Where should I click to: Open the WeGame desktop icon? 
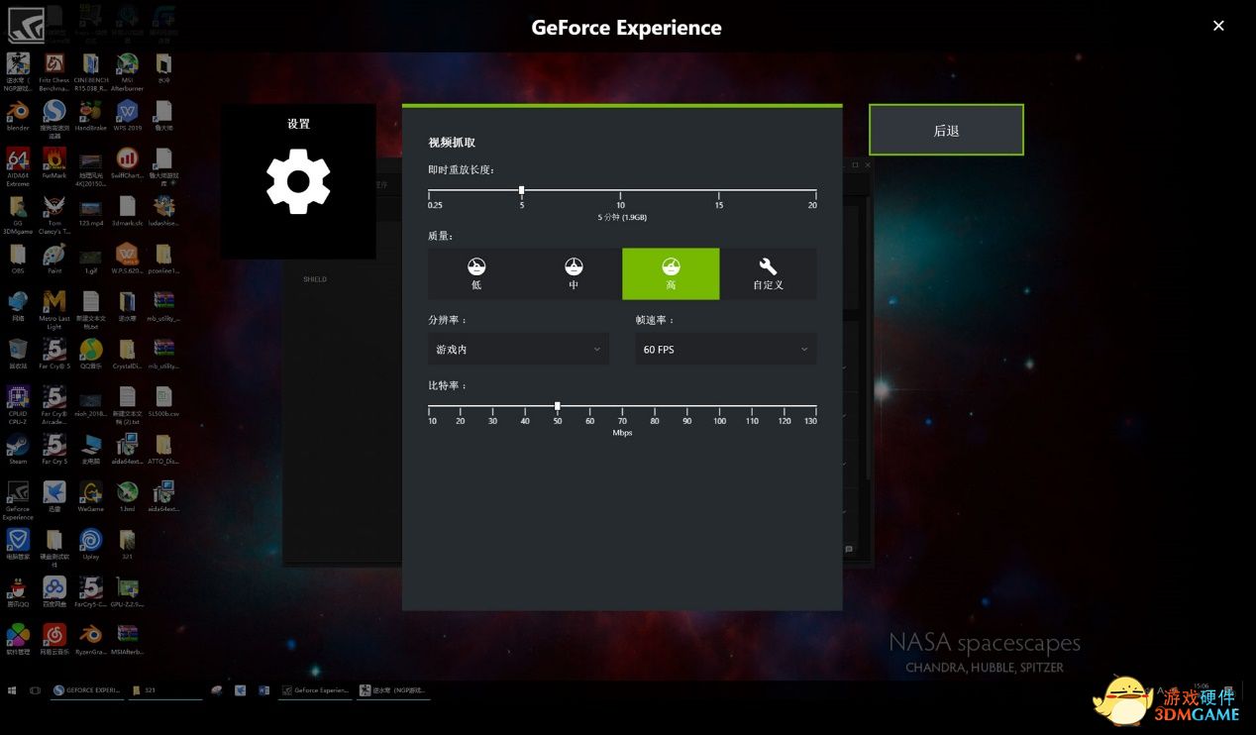(90, 496)
